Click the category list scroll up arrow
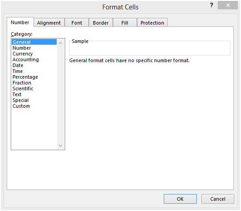241x211 pixels. [61, 43]
